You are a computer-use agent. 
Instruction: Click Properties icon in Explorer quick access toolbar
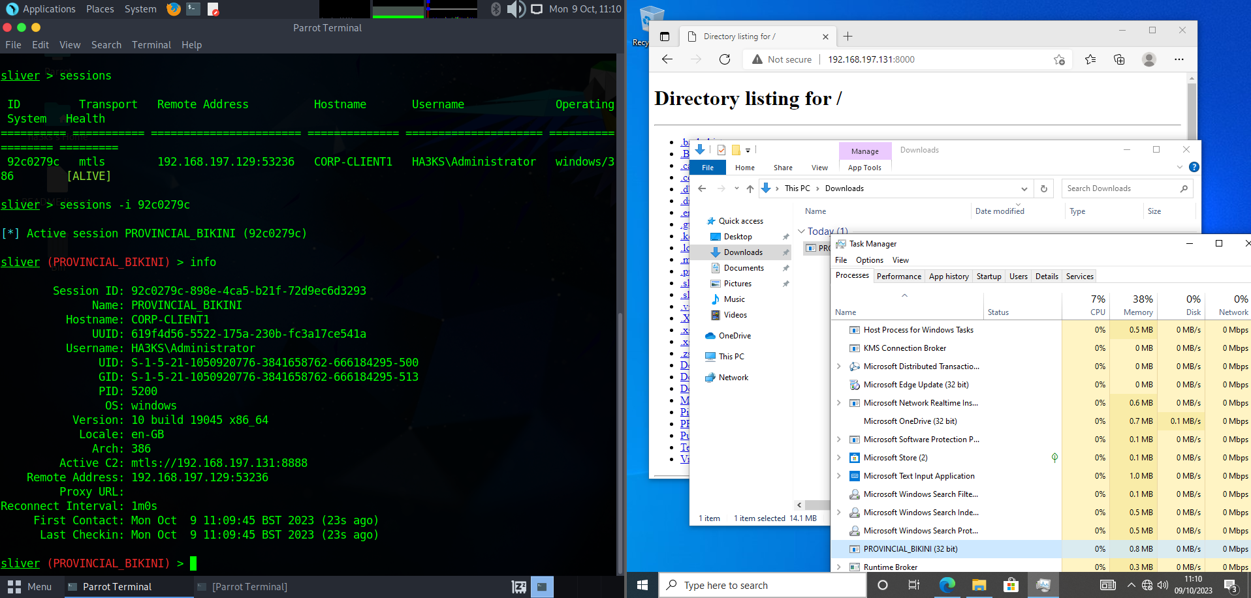tap(721, 150)
